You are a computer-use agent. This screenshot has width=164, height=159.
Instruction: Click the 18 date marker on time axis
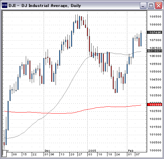pyautogui.click(x=110, y=154)
